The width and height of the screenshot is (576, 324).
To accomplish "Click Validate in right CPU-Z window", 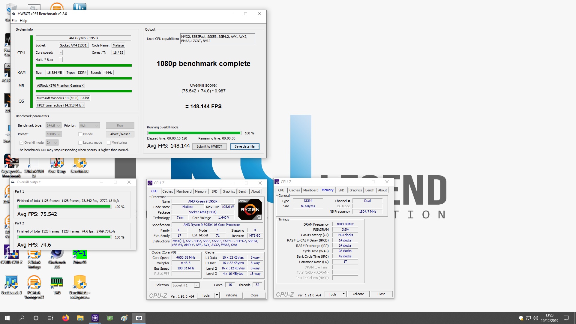I will pyautogui.click(x=358, y=294).
